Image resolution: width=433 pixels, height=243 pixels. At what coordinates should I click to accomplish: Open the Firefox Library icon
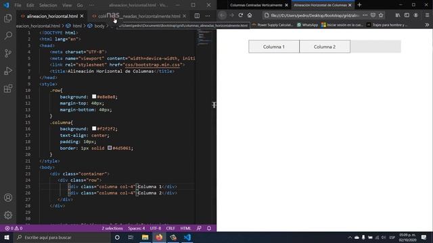tap(398, 16)
